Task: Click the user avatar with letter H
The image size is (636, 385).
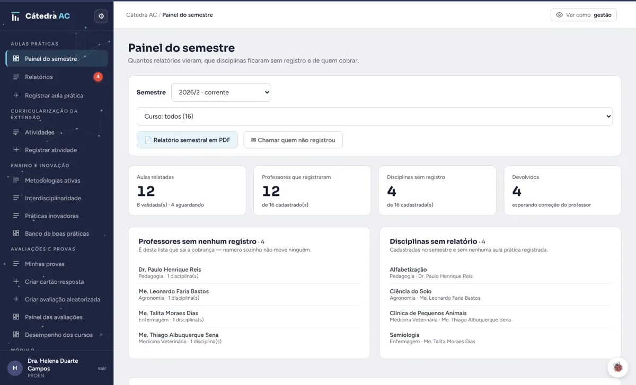Action: point(15,368)
